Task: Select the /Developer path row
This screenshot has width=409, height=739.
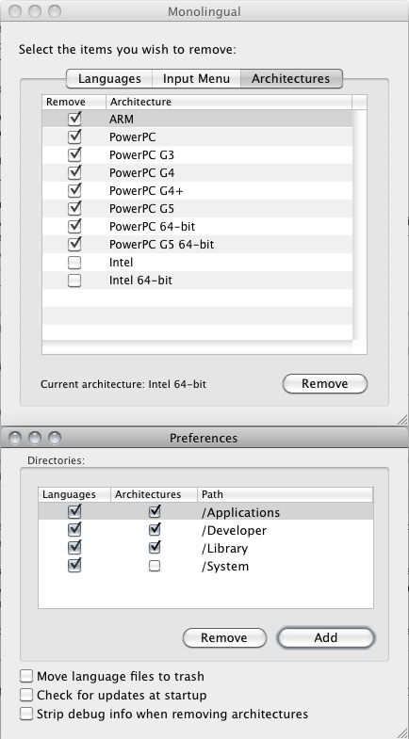Action: coord(205,530)
